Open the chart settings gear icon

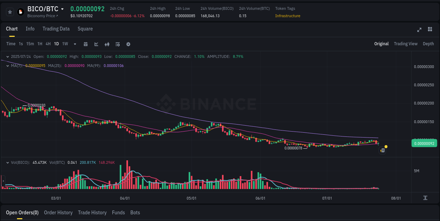point(128,44)
